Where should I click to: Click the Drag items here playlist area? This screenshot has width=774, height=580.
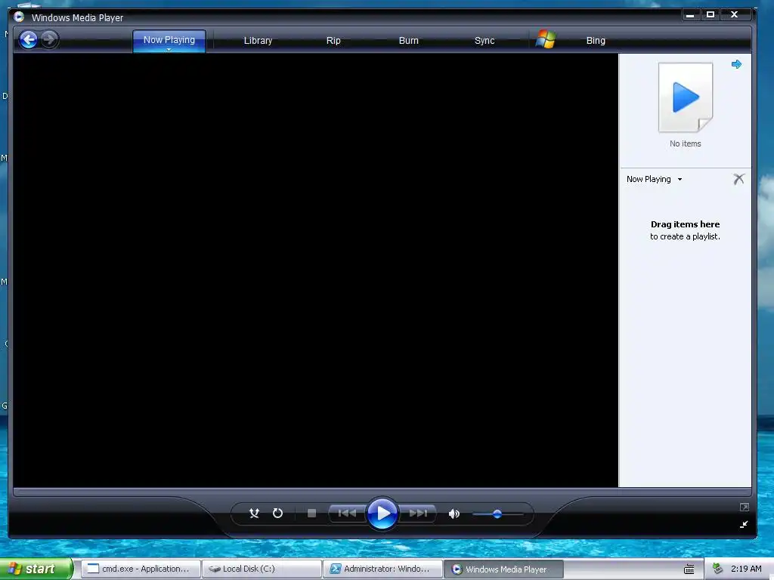tap(685, 230)
